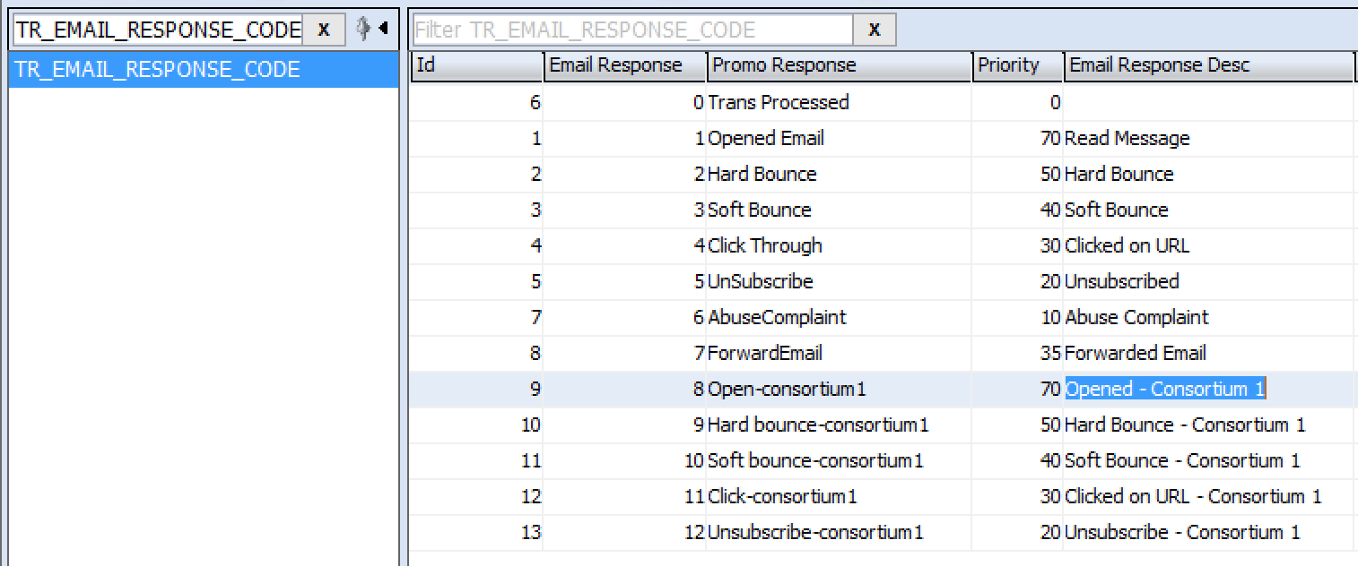
Task: Click the Id cell of the Opened Email row
Action: pos(476,139)
